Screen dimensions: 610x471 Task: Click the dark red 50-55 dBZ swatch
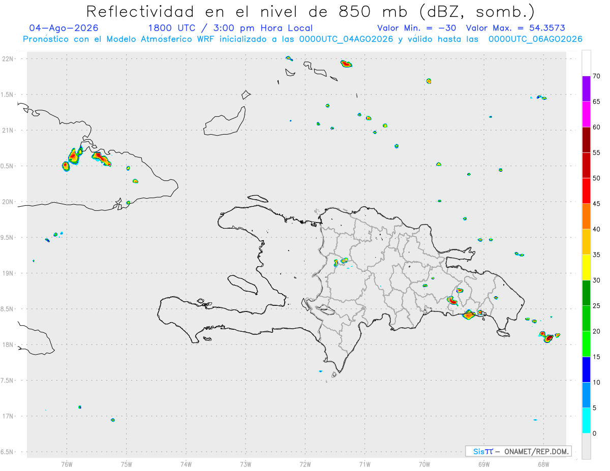[x=586, y=166]
